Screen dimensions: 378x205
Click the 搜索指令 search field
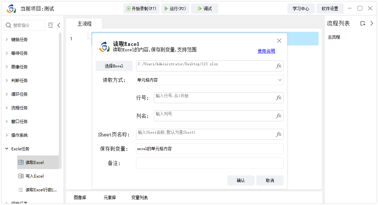coord(24,25)
